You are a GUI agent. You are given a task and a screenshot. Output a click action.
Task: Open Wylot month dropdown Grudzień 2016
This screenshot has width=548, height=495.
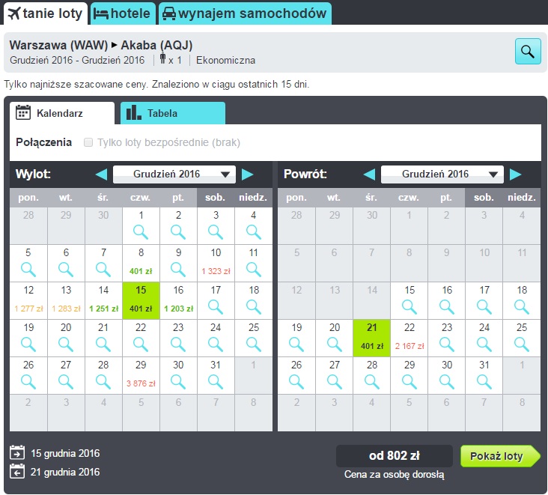174,174
